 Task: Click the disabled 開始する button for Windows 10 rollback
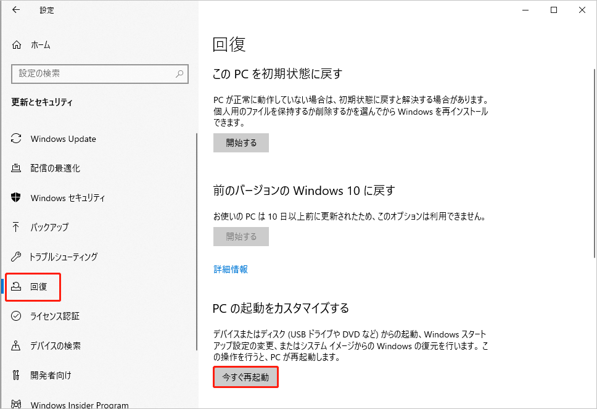pos(241,236)
